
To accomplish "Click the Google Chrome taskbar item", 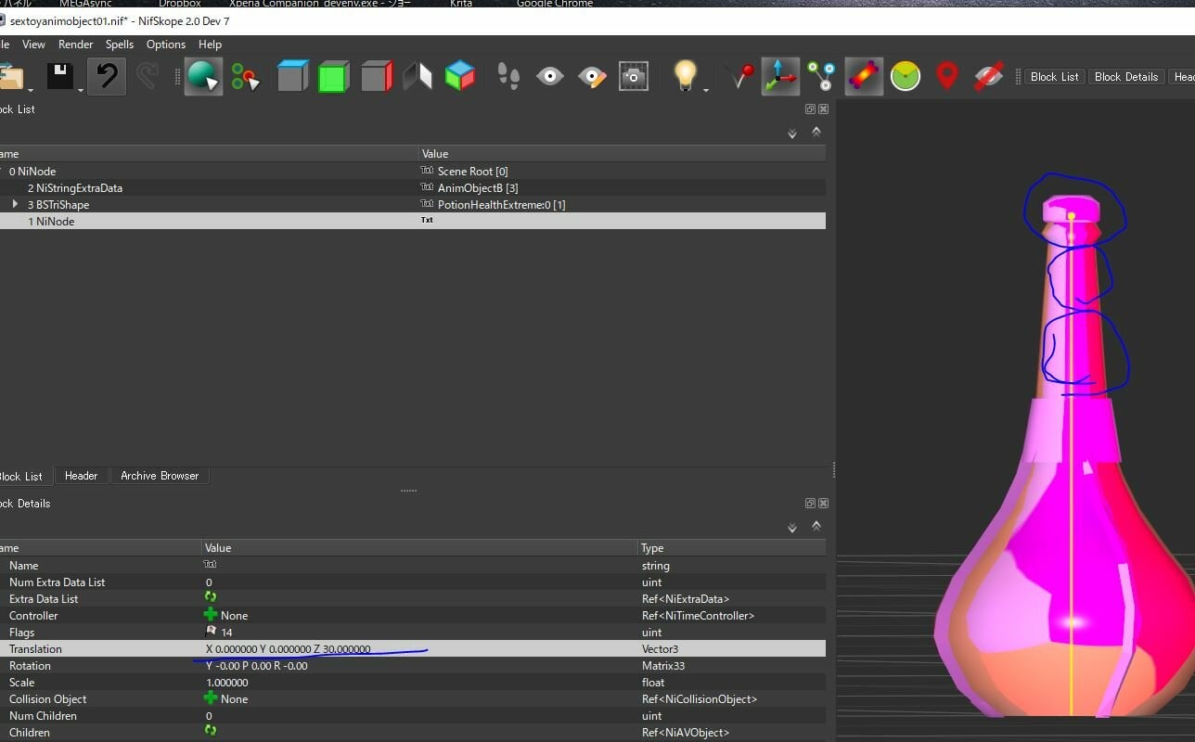I will (555, 4).
